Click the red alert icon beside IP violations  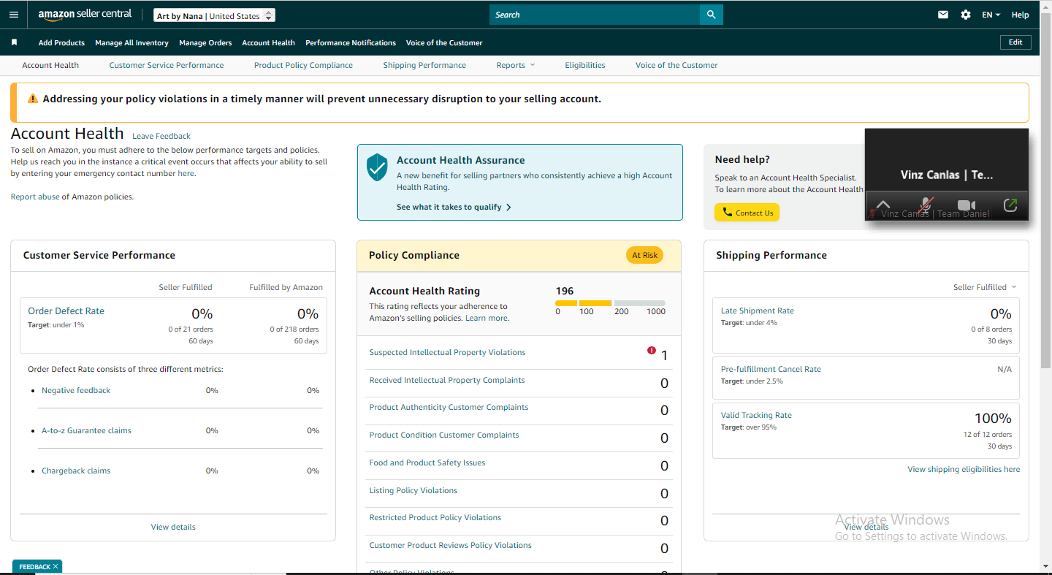652,351
